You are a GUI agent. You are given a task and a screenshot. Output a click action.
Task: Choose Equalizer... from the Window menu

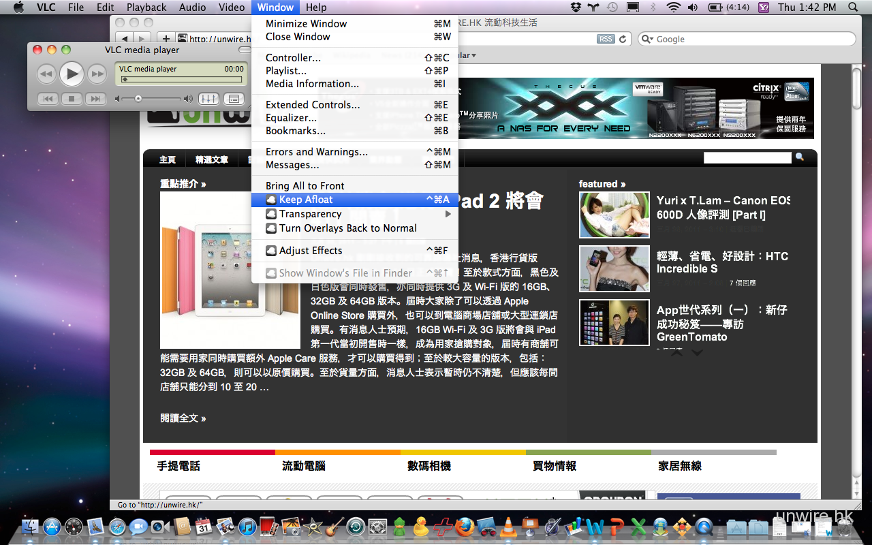pyautogui.click(x=291, y=118)
